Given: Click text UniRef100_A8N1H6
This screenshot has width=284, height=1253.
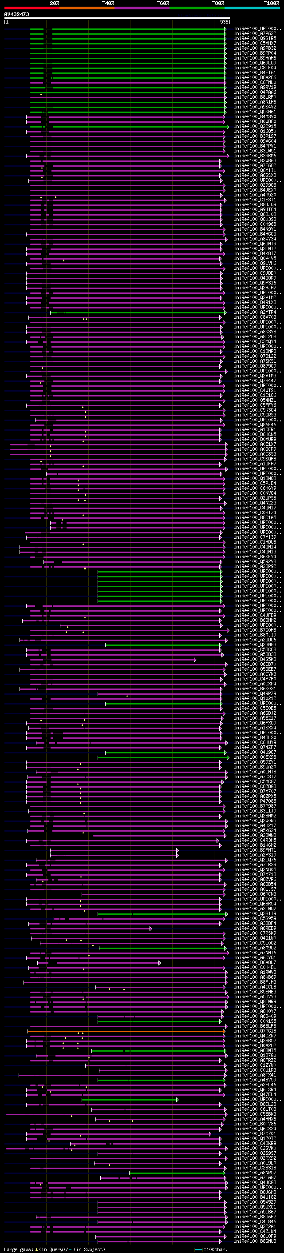Looking at the screenshot, I should [x=255, y=102].
